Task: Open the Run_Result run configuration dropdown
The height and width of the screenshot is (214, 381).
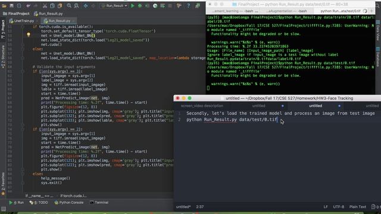Action: coord(114,5)
